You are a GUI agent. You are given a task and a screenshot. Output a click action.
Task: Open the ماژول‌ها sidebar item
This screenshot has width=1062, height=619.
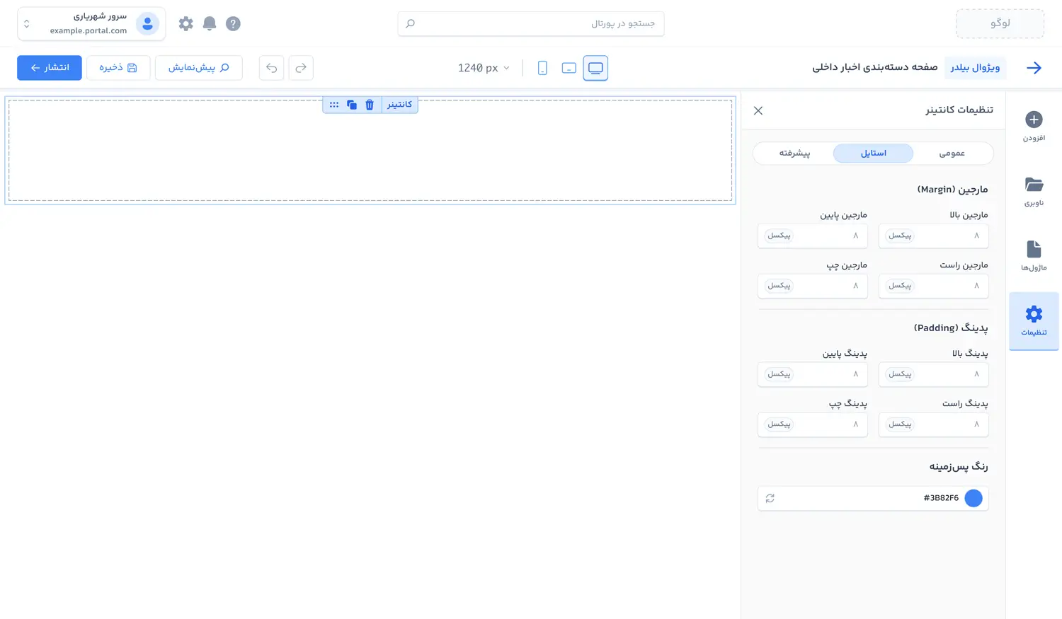[1034, 256]
